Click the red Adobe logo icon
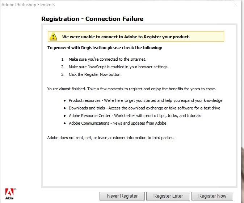This screenshot has height=203, width=244. pyautogui.click(x=9, y=192)
